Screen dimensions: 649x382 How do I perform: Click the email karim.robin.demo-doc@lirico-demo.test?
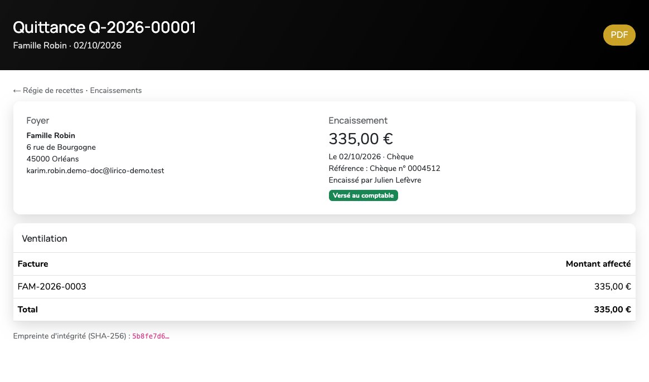(95, 171)
